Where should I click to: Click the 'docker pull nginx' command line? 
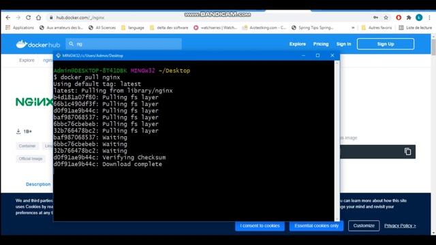click(x=87, y=77)
